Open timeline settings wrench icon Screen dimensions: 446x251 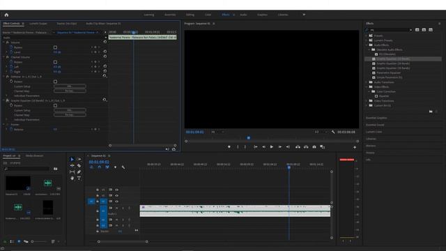coord(123,167)
